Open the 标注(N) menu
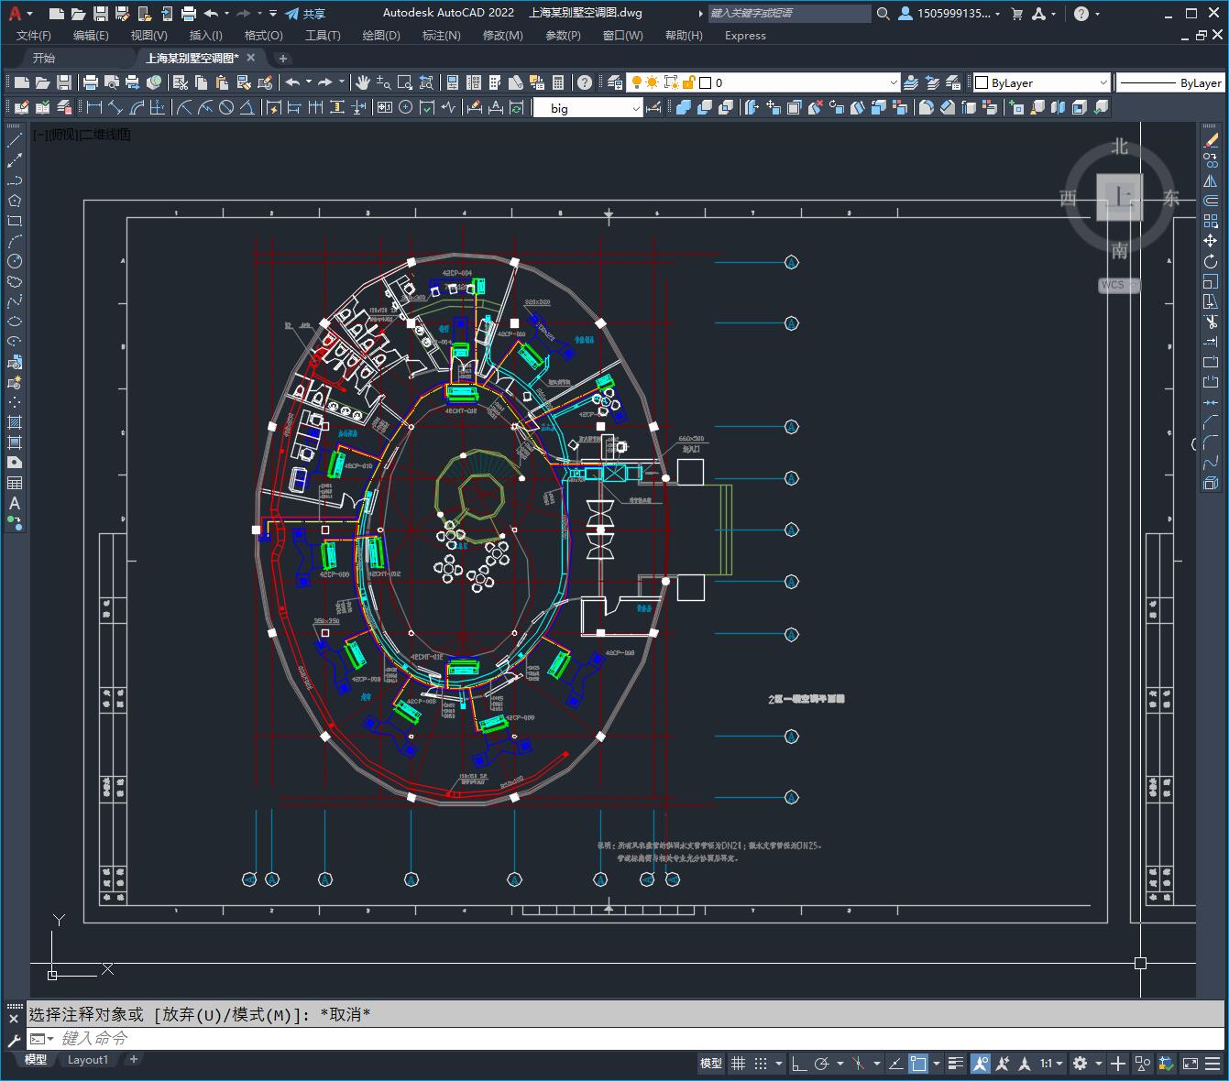 441,36
